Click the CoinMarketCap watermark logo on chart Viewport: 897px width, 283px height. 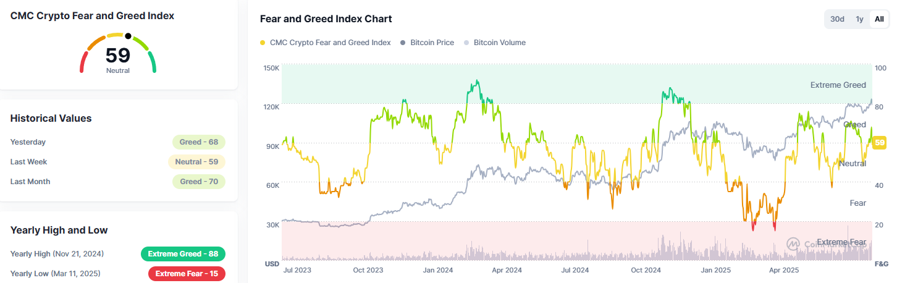(x=794, y=244)
